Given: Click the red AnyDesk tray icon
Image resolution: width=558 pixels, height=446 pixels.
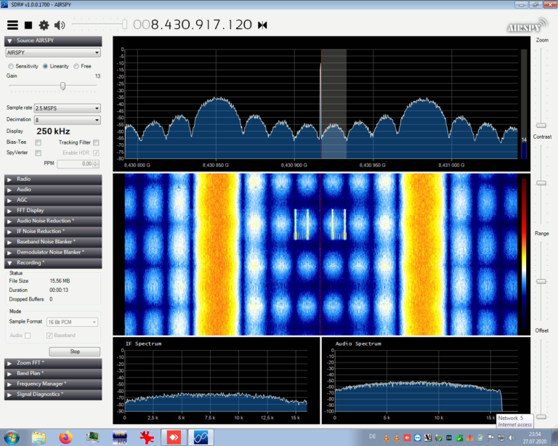Looking at the screenshot, I should pos(407,438).
